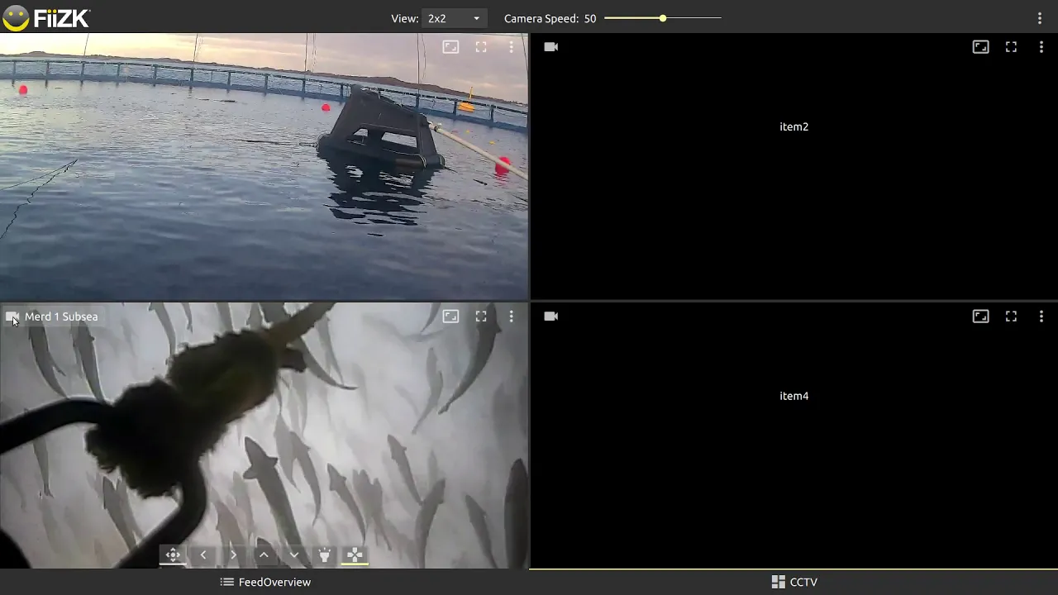Make Merd 1 Subsea feed fullscreen
The height and width of the screenshot is (595, 1058).
click(481, 317)
